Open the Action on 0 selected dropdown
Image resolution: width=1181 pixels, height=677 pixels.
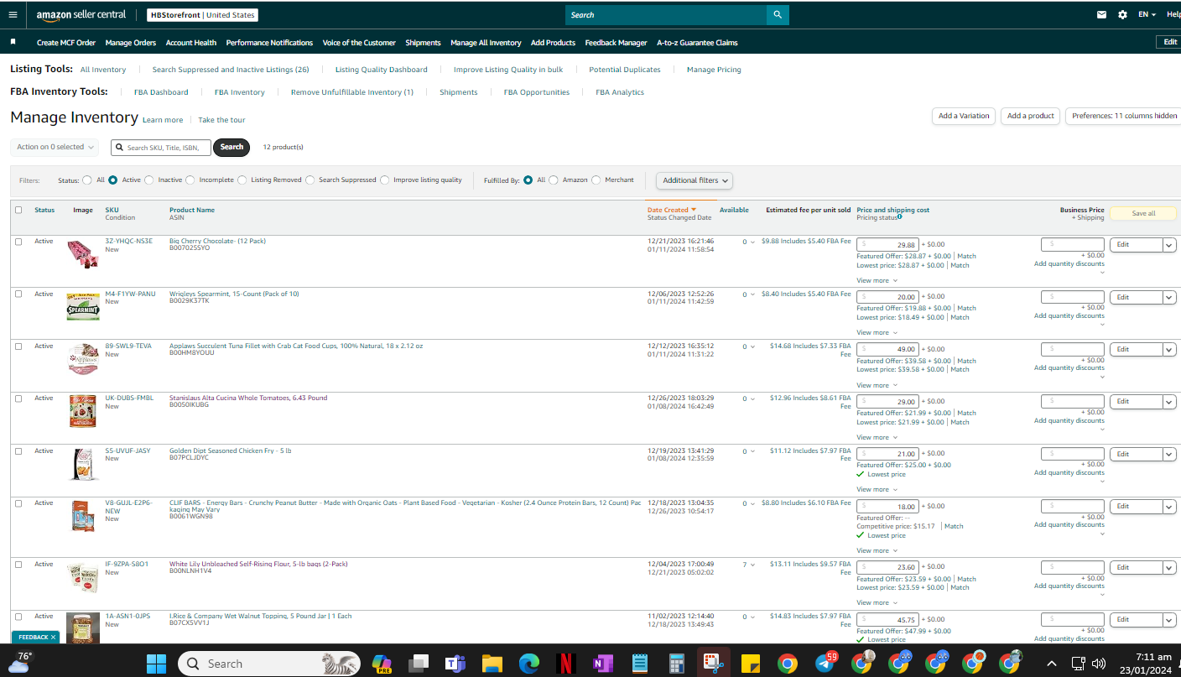(55, 147)
